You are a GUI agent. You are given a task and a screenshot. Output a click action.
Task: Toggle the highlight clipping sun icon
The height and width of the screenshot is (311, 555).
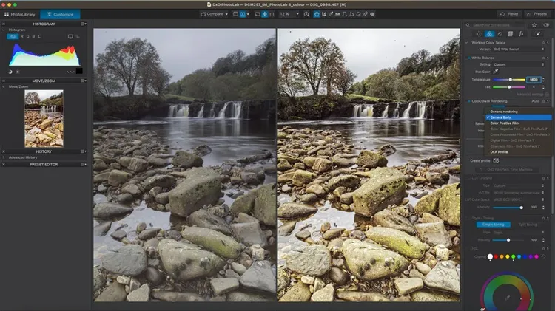[17, 72]
